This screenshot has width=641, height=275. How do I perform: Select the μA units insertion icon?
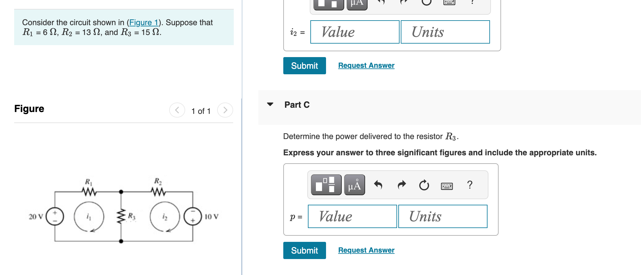point(354,184)
